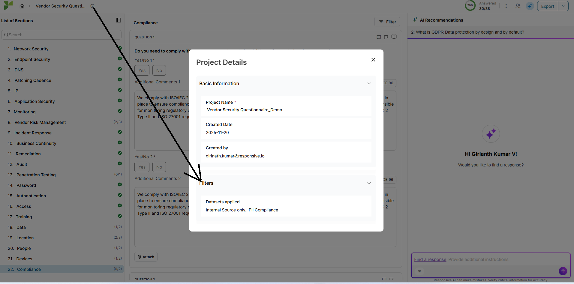This screenshot has width=574, height=284.
Task: Send the AI prompt with the arrow button
Action: pyautogui.click(x=563, y=271)
